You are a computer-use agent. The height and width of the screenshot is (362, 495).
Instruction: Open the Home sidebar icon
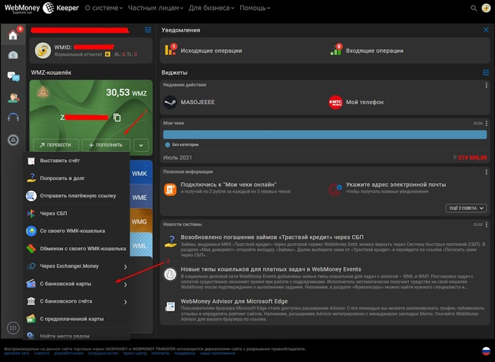coord(13,35)
